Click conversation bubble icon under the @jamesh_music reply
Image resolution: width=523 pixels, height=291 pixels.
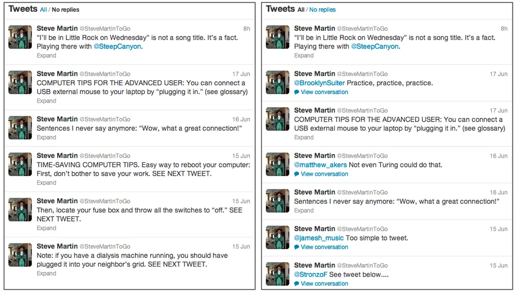point(297,247)
